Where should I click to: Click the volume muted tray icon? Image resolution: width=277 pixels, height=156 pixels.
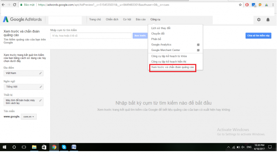pyautogui.click(x=243, y=147)
